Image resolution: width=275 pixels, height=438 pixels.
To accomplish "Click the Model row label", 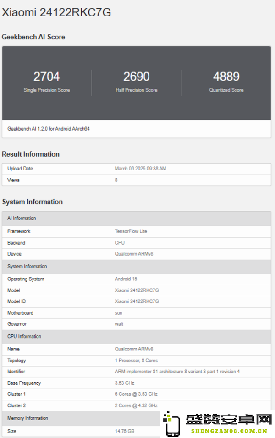I will click(x=14, y=290).
